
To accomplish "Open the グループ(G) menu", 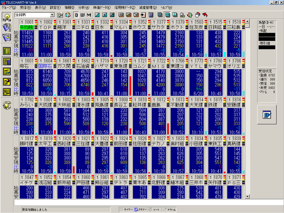I will click(x=9, y=7).
